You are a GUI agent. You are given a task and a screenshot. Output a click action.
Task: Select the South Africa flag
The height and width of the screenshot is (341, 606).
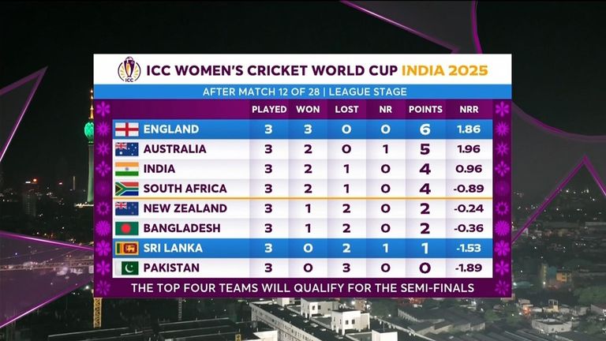[x=126, y=189]
